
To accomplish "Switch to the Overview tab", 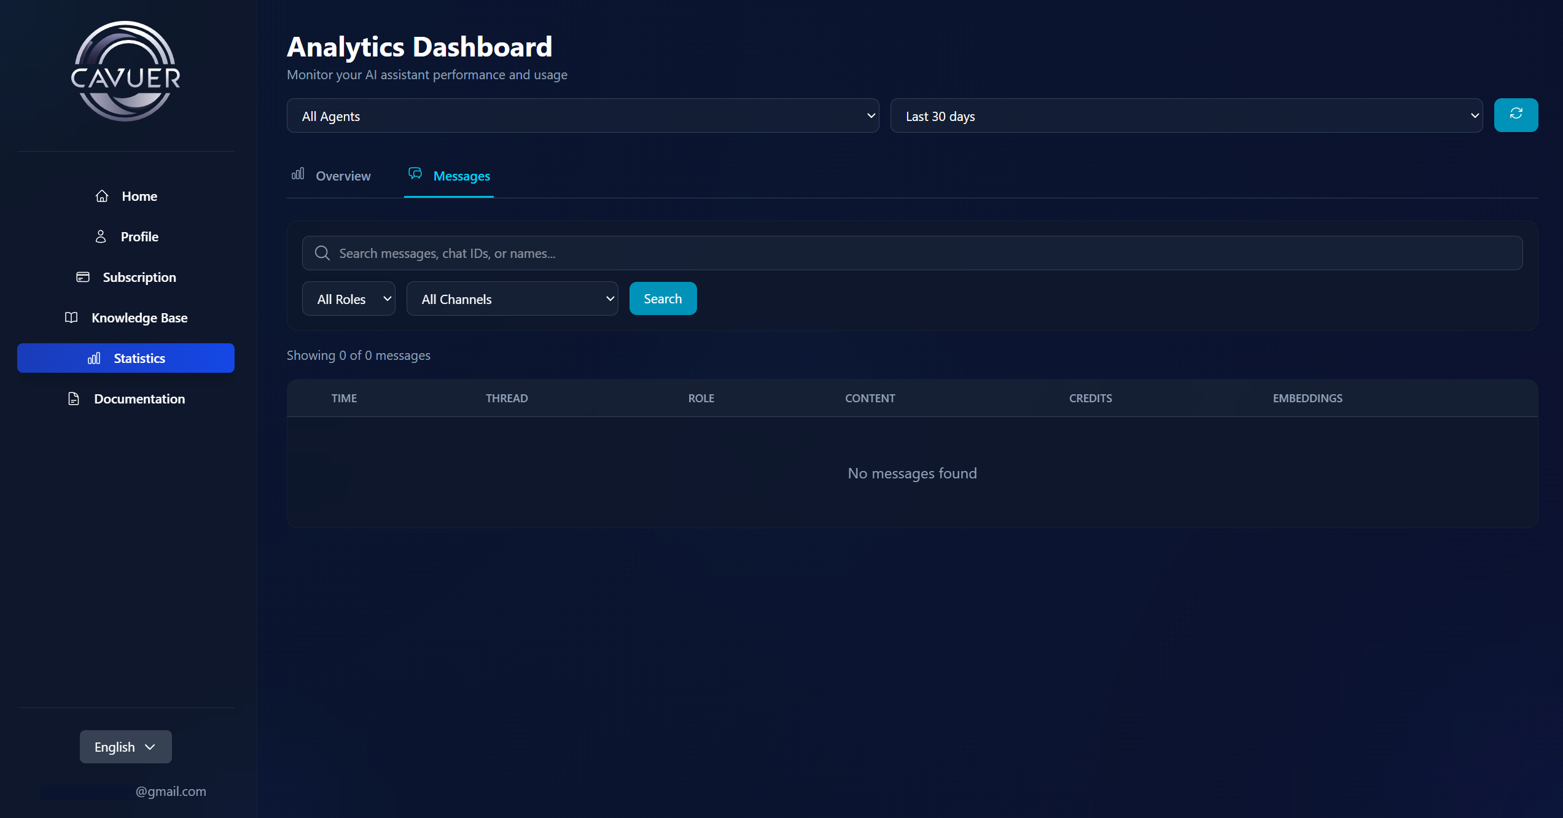I will coord(332,176).
